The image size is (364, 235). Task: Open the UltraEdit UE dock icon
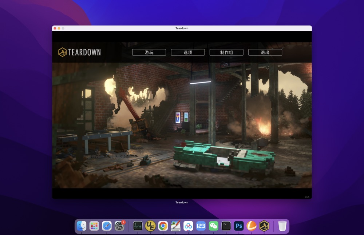150,226
